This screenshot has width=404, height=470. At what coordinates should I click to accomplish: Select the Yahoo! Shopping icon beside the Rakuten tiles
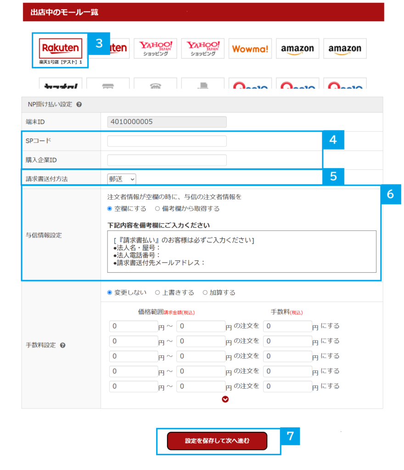(x=155, y=48)
